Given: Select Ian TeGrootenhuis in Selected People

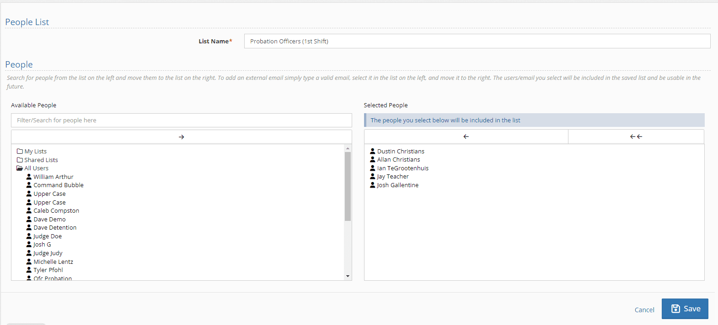Looking at the screenshot, I should pos(403,168).
